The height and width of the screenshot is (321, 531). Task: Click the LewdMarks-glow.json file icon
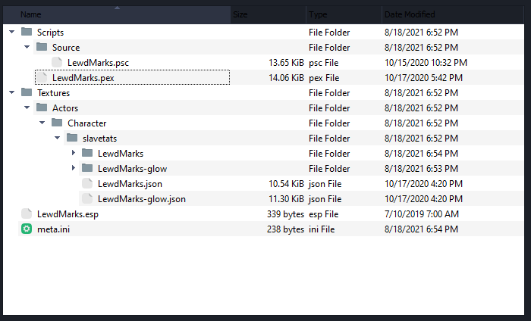point(87,198)
